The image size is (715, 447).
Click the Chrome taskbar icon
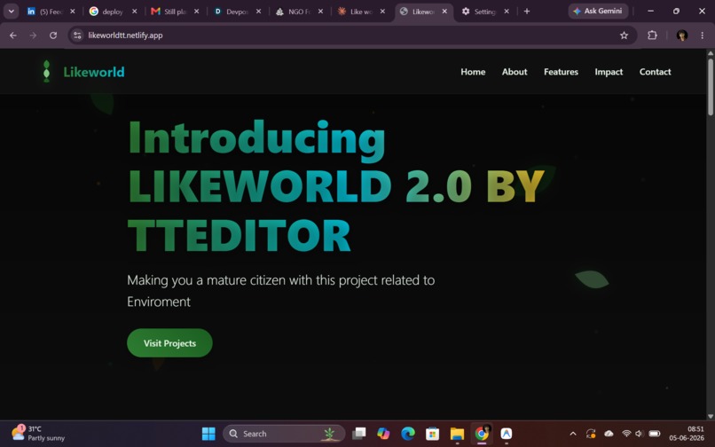pyautogui.click(x=482, y=434)
